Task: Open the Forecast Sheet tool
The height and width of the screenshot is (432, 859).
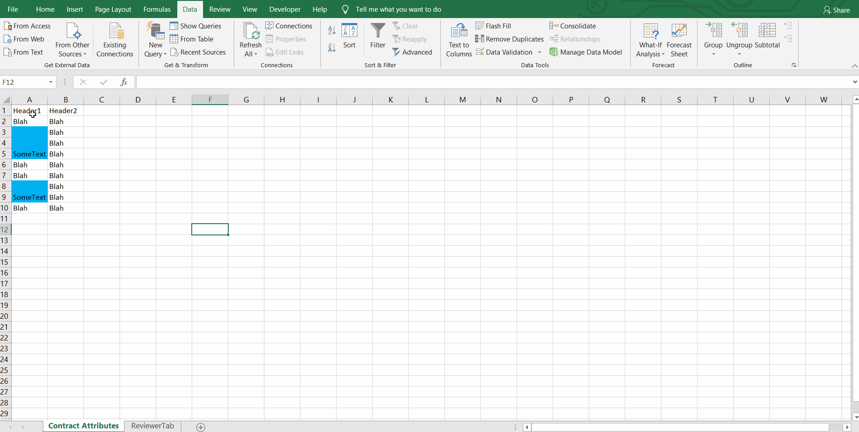Action: pos(679,38)
